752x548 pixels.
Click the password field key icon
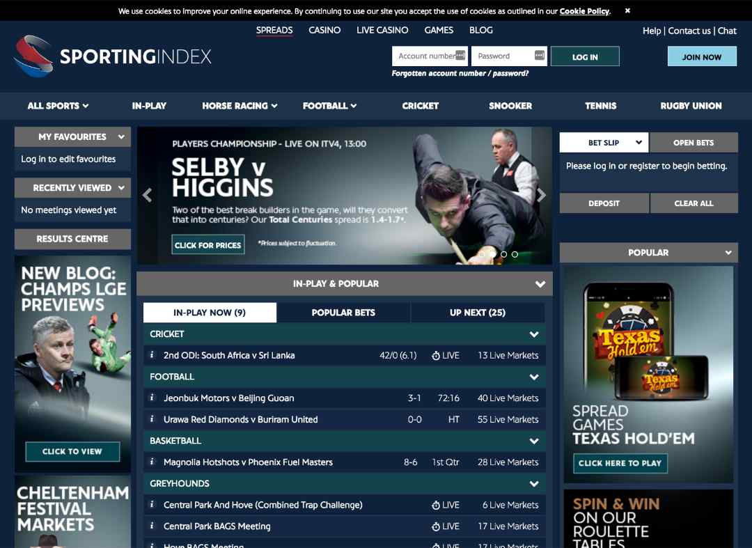coord(540,56)
